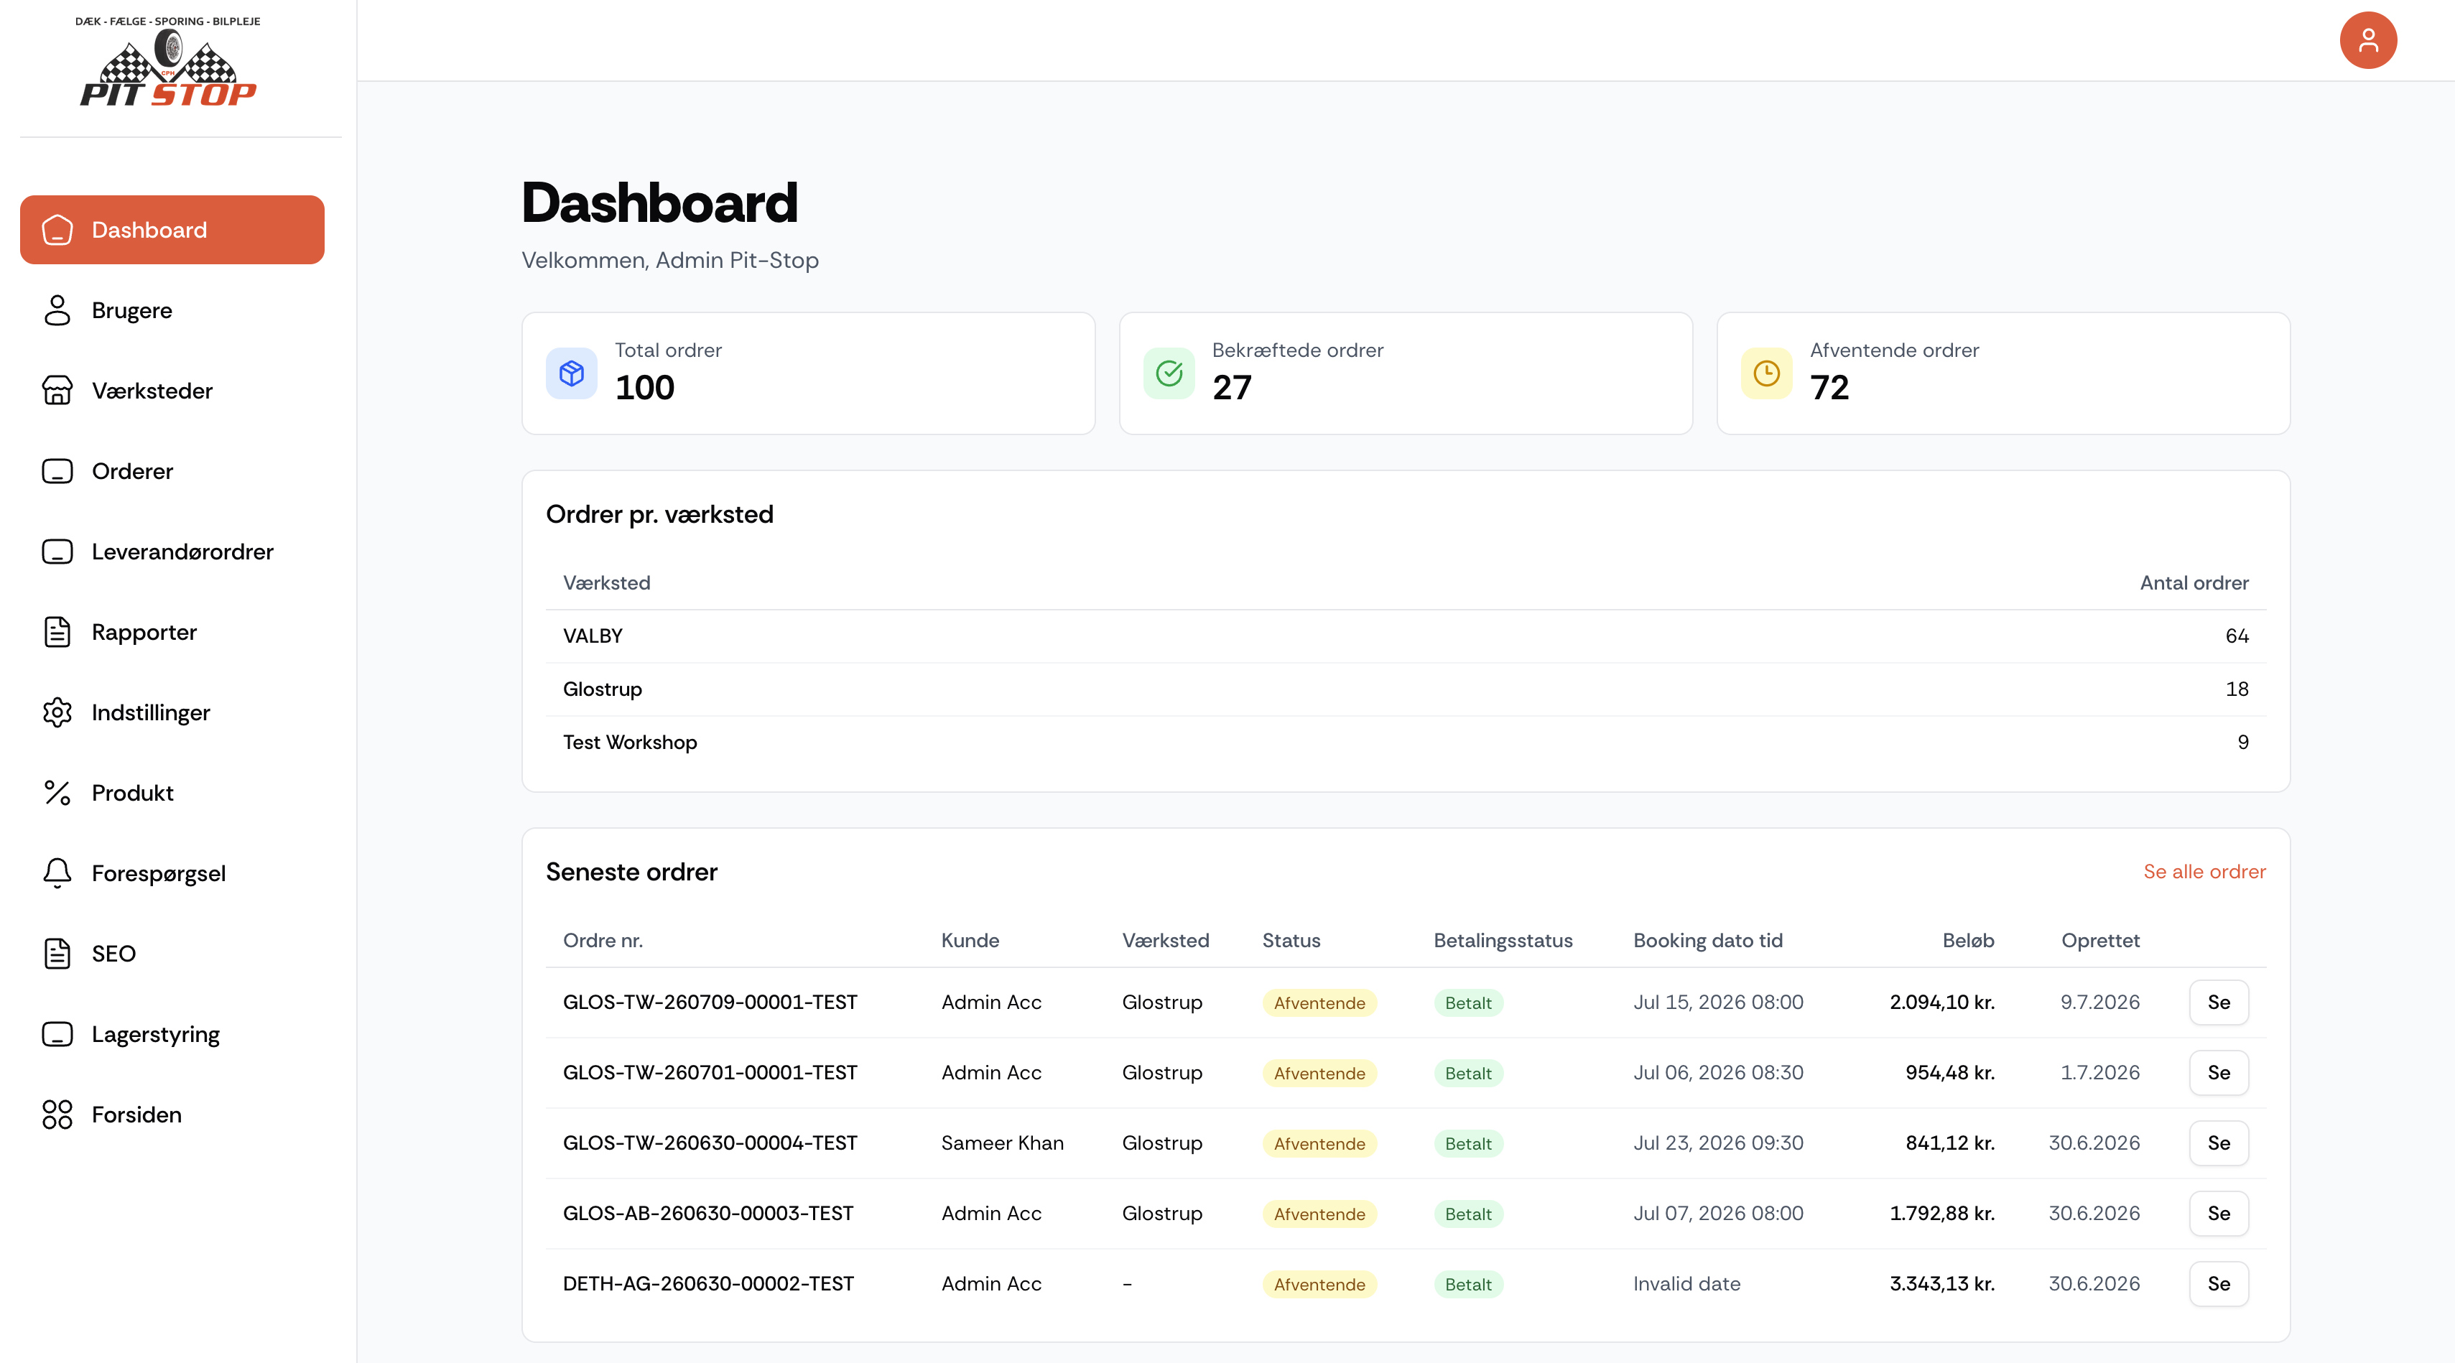View order GLOS-AB-260630-00003-TEST with Se button
The height and width of the screenshot is (1363, 2455).
coord(2219,1214)
